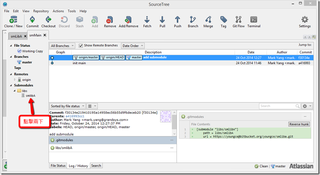Click the commit details vertical scrollbar

tap(174, 123)
